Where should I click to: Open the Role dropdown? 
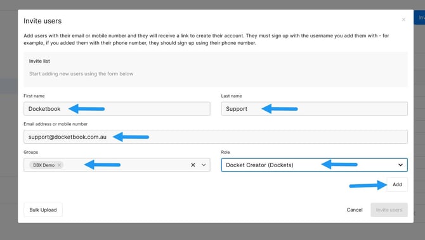pos(314,165)
